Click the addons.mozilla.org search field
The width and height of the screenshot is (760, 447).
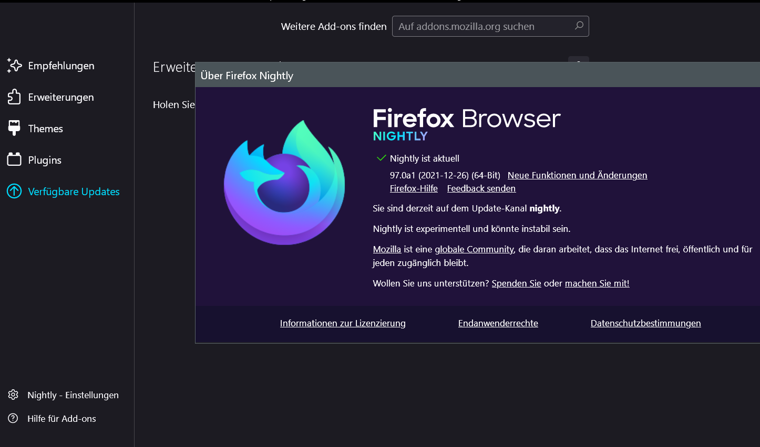click(484, 26)
